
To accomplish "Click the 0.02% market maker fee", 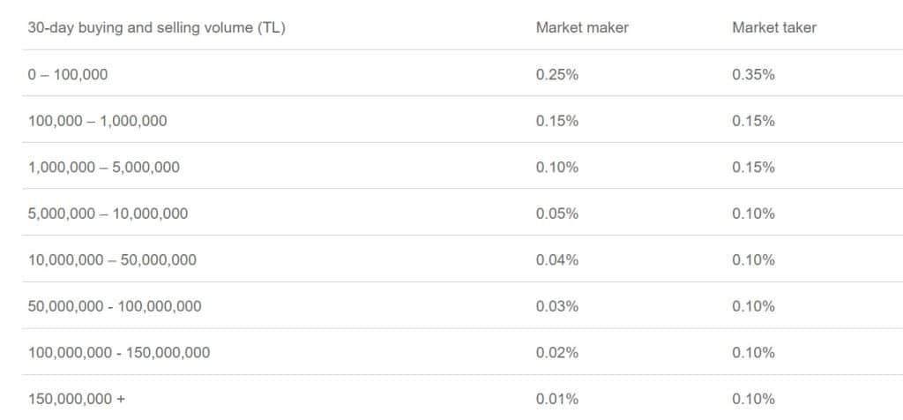I will pos(556,353).
